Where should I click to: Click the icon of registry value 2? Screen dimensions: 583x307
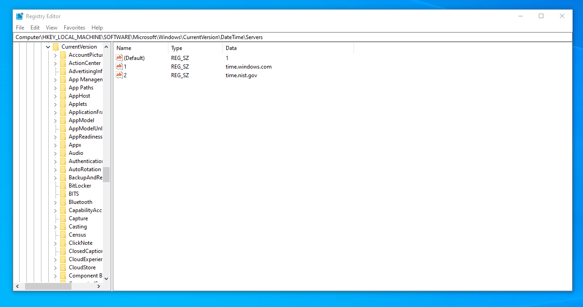119,75
